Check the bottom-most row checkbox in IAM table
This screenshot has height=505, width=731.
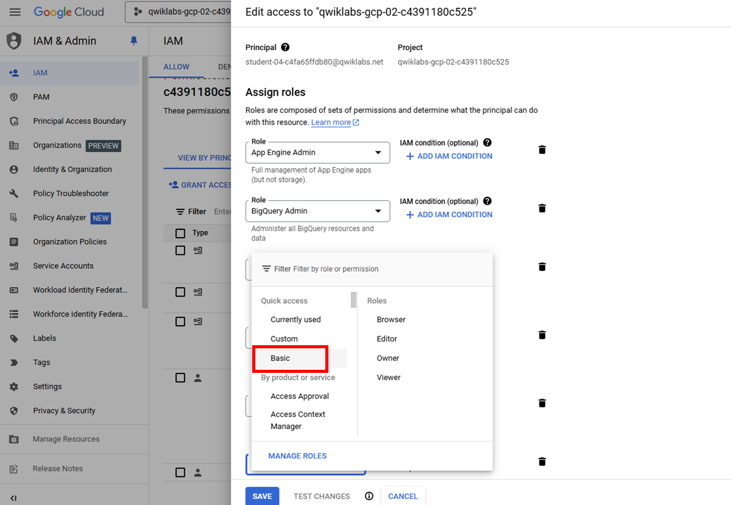pyautogui.click(x=180, y=473)
